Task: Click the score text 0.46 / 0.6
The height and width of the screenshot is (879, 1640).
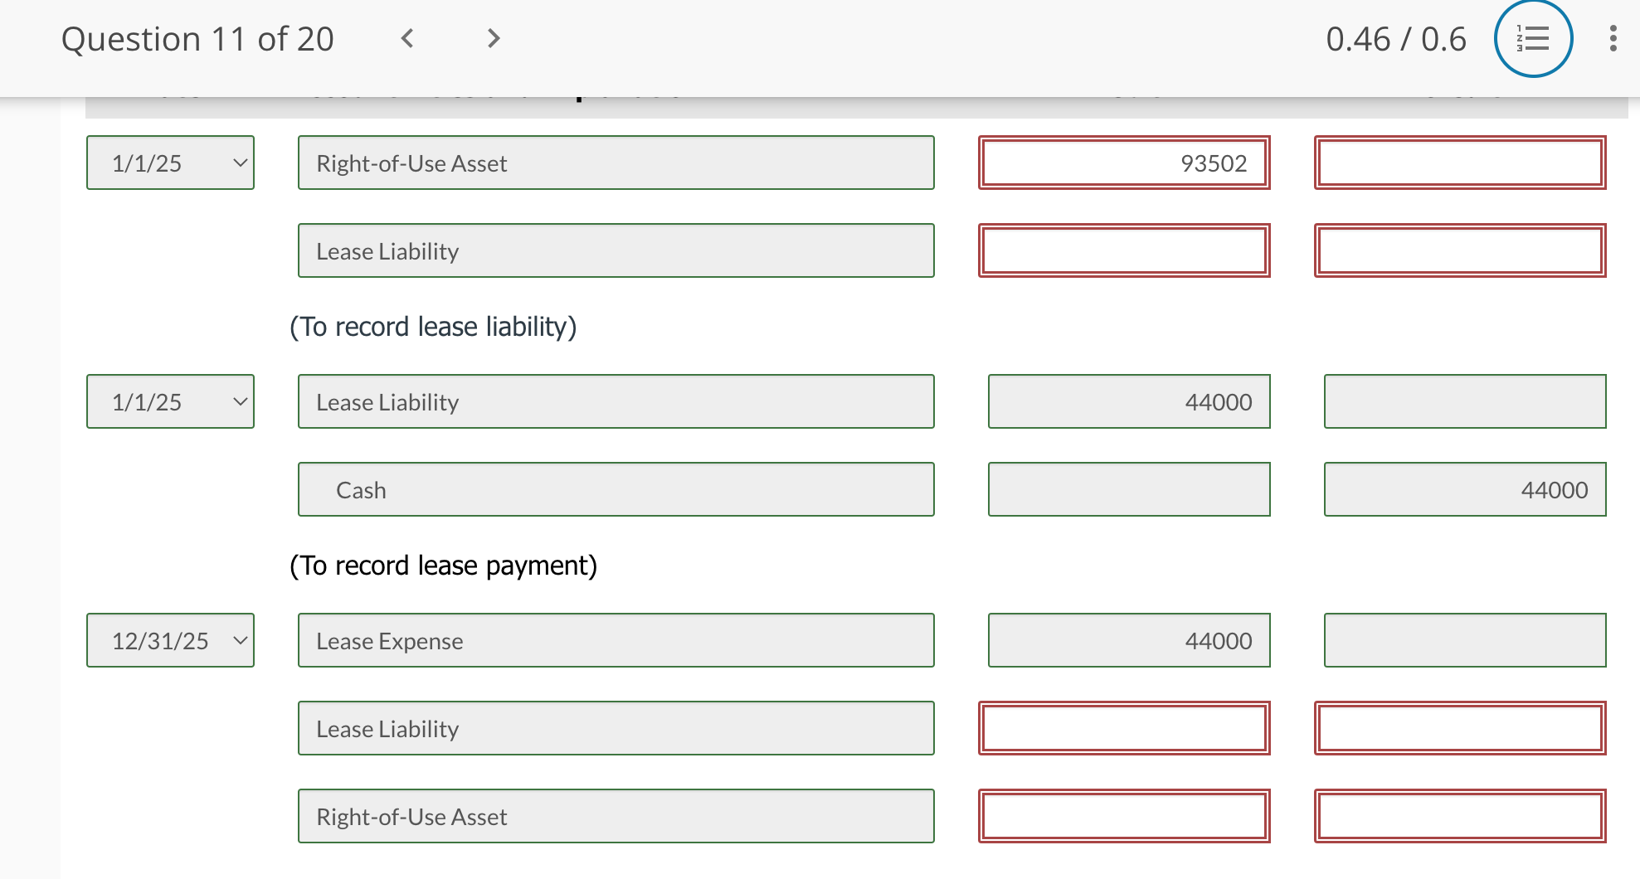Action: click(1396, 39)
